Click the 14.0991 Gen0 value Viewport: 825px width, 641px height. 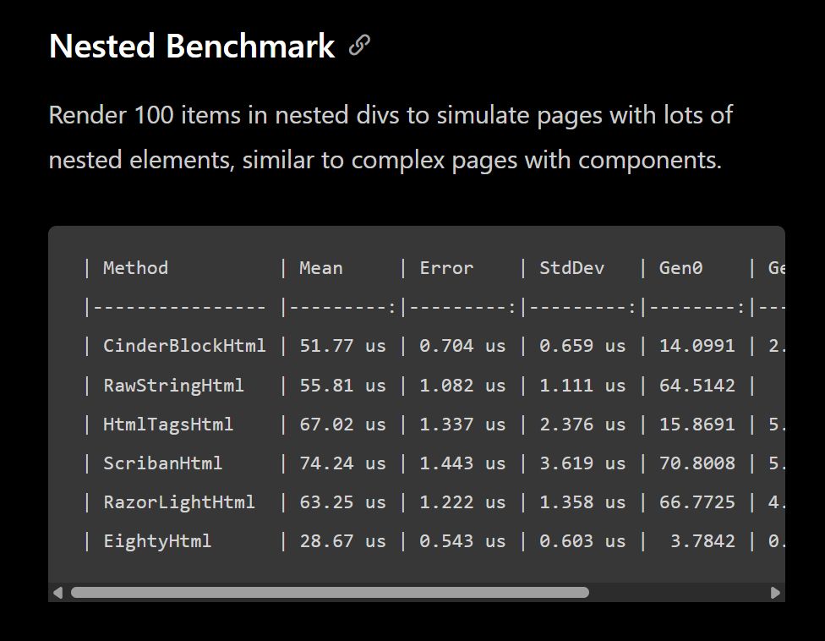(697, 346)
